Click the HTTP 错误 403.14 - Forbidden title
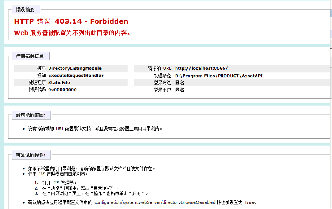The image size is (332, 209). tap(71, 21)
